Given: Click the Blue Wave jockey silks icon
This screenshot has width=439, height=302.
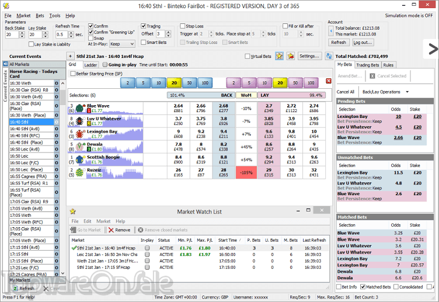Looking at the screenshot, I should 80,108.
